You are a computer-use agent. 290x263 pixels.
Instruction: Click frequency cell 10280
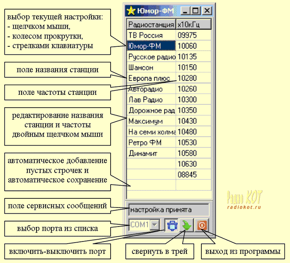193,78
